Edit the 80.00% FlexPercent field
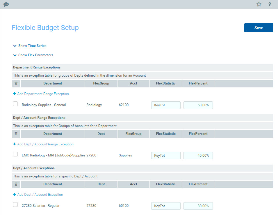 (x=198, y=206)
